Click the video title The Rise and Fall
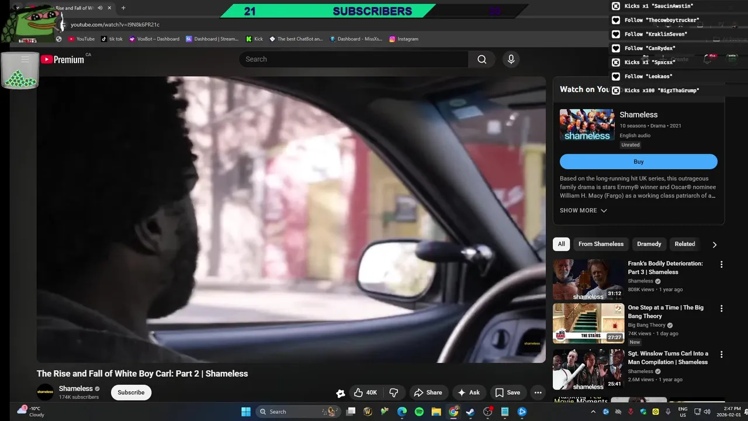748x421 pixels. pos(142,374)
